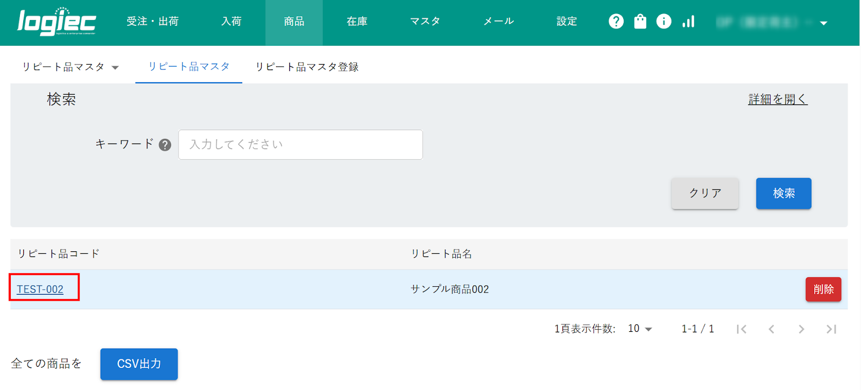
Task: Go to the first page of results
Action: click(x=742, y=329)
